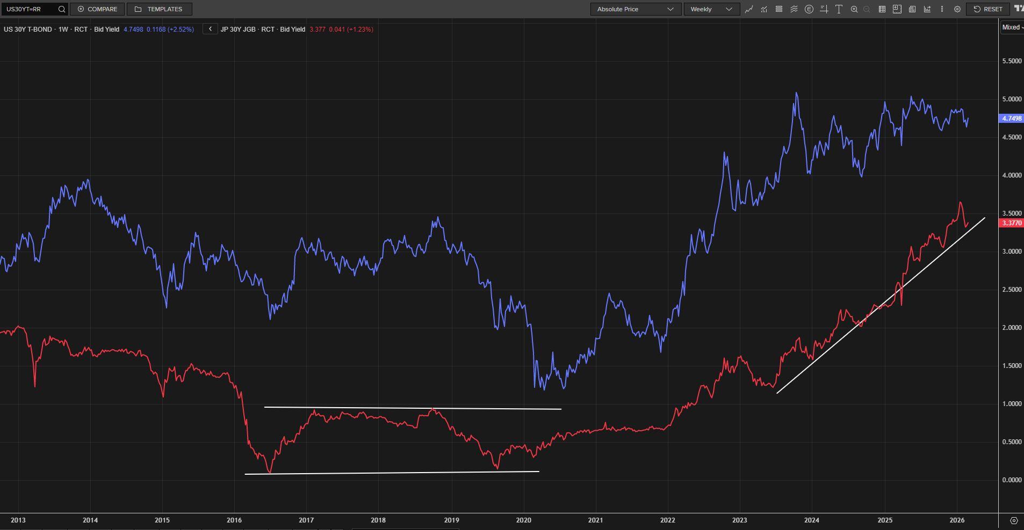Click the circled E events icon
The height and width of the screenshot is (530, 1024).
(x=809, y=9)
